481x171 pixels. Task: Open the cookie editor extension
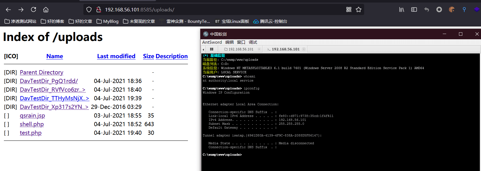[x=452, y=10]
